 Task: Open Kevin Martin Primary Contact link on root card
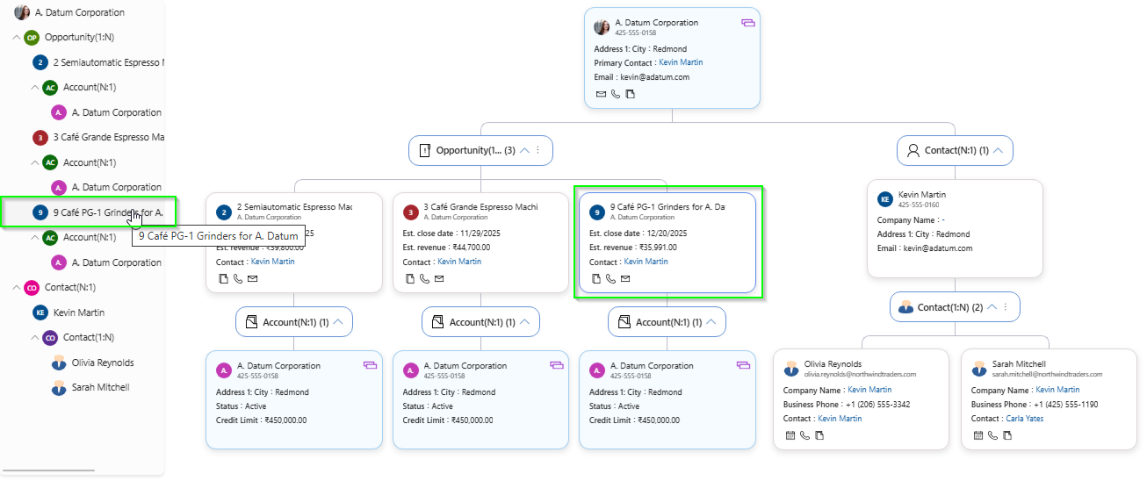pos(681,63)
